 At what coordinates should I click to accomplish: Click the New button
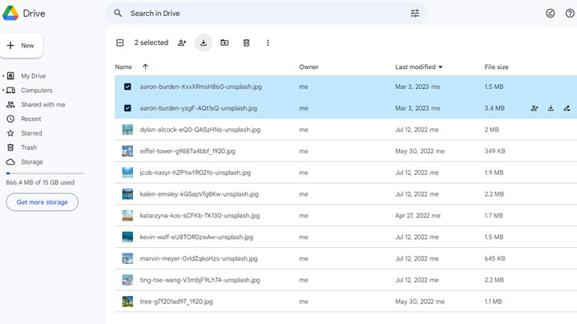click(x=22, y=45)
